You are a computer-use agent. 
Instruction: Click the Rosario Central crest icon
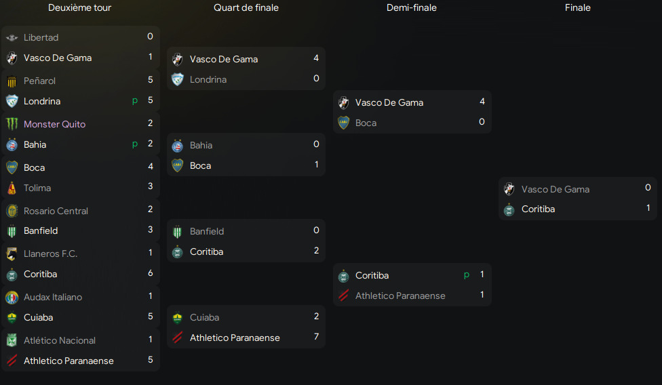pyautogui.click(x=12, y=211)
